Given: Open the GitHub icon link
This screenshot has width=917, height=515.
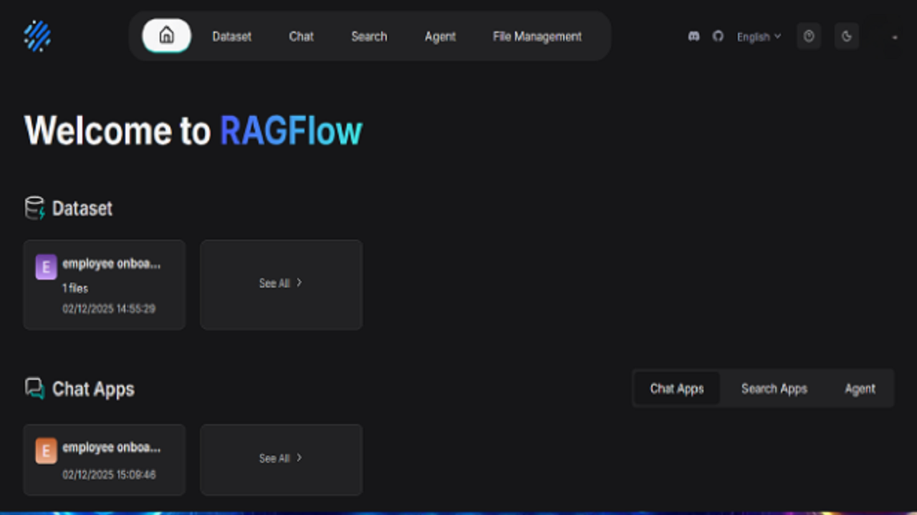Looking at the screenshot, I should tap(718, 36).
